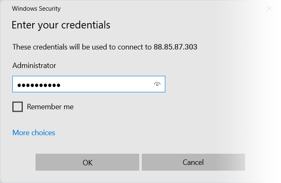Click the gap between OK and Cancel
The image size is (281, 183).
click(x=140, y=162)
